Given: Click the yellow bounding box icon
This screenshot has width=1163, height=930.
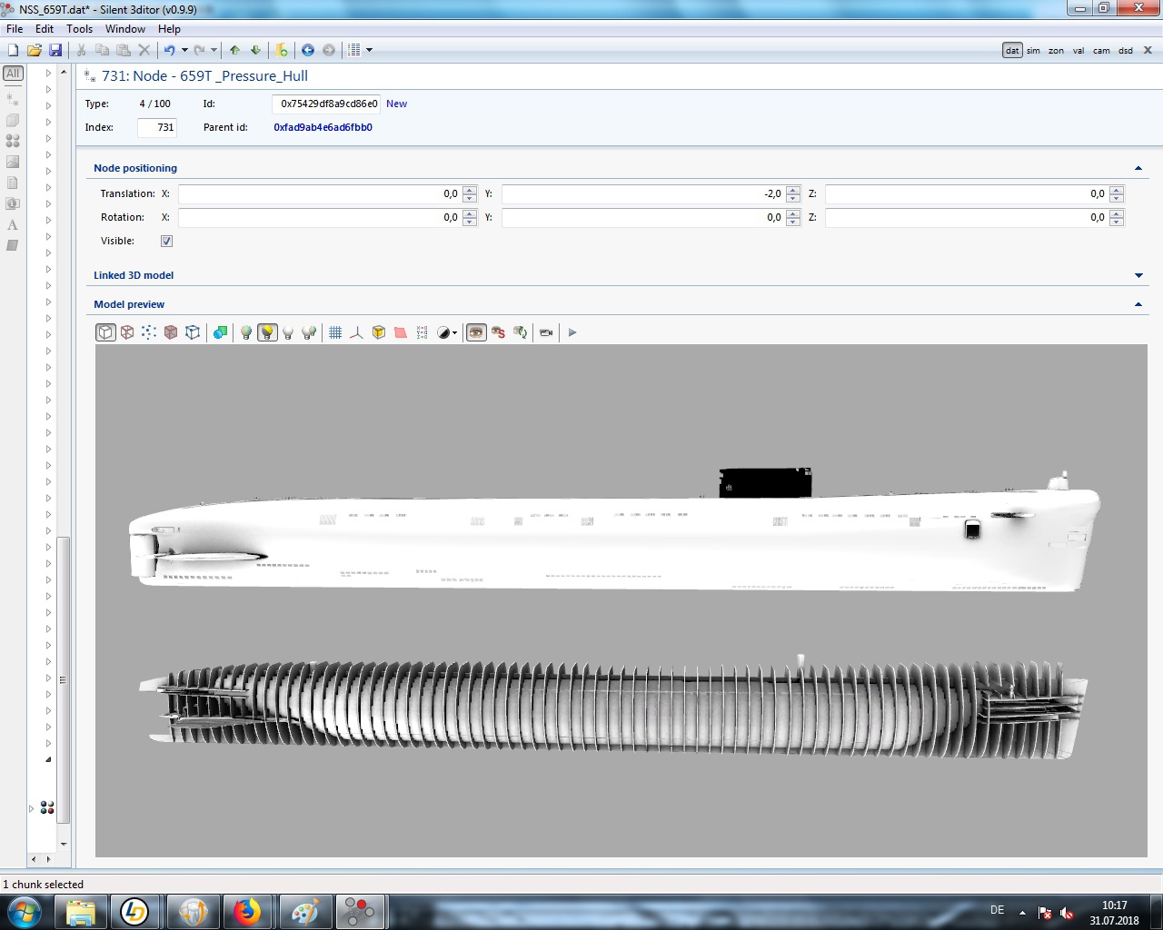Looking at the screenshot, I should click(x=379, y=332).
